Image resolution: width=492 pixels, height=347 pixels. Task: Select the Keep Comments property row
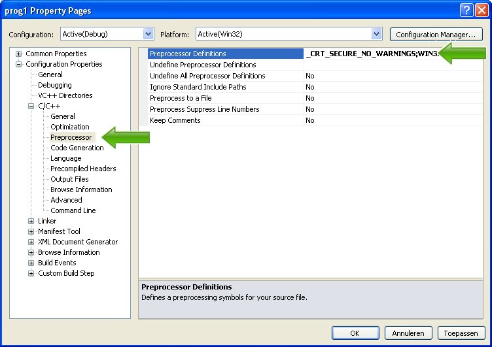pos(175,120)
